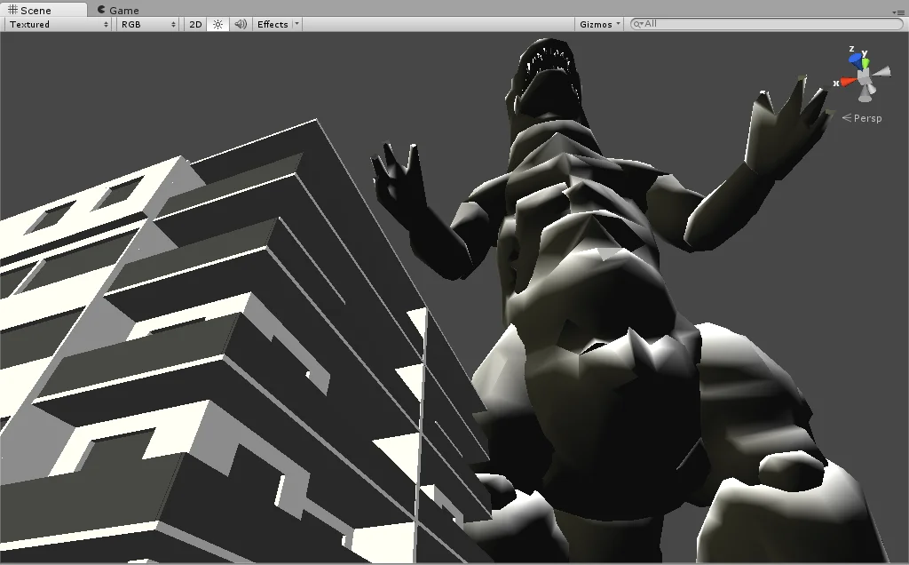Viewport: 909px width, 565px height.
Task: Click the blue Z axis cone
Action: pyautogui.click(x=855, y=60)
